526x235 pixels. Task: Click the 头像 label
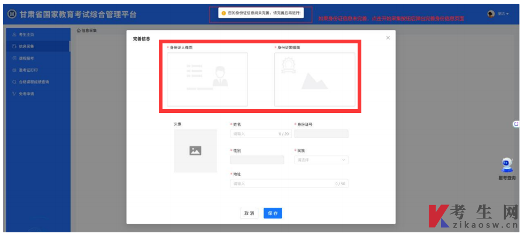(178, 124)
